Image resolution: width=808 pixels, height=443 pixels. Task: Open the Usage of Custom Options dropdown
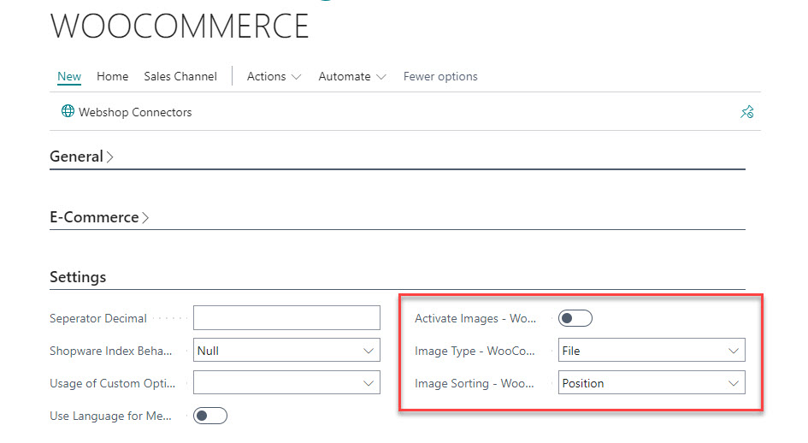pyautogui.click(x=286, y=383)
